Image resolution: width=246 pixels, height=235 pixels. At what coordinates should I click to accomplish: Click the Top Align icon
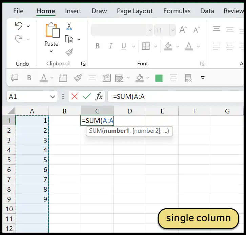tap(217, 29)
